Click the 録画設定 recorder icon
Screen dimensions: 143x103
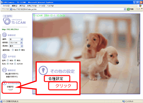(4, 70)
